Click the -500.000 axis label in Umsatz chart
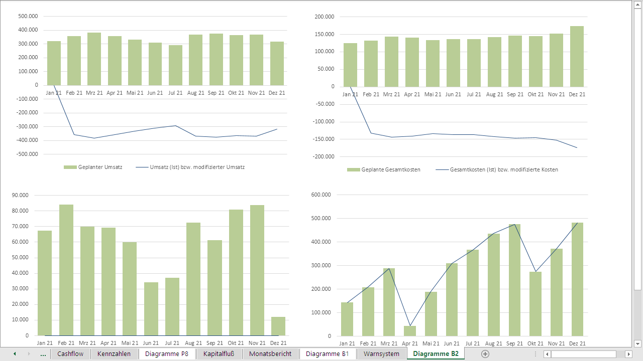 coord(27,154)
